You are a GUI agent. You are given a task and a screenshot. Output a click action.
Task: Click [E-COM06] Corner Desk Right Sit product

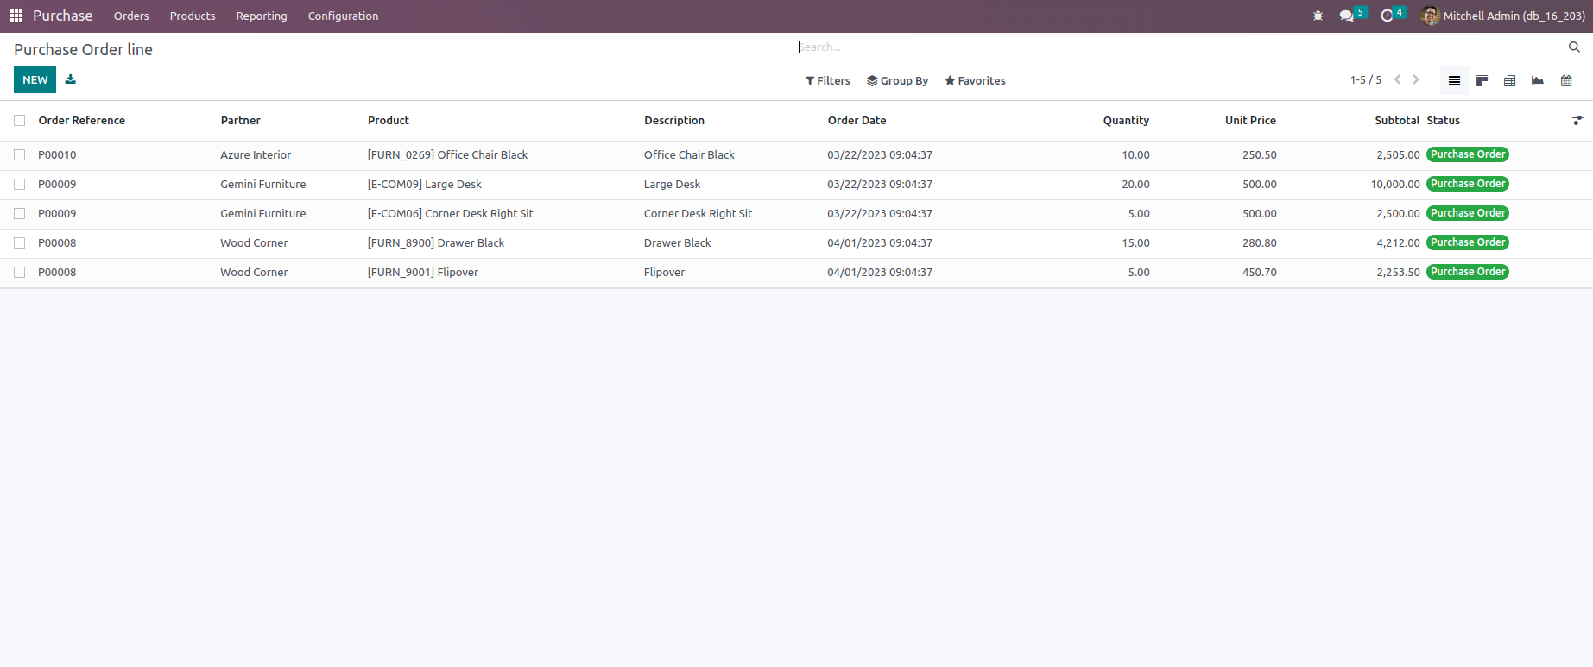click(x=451, y=214)
